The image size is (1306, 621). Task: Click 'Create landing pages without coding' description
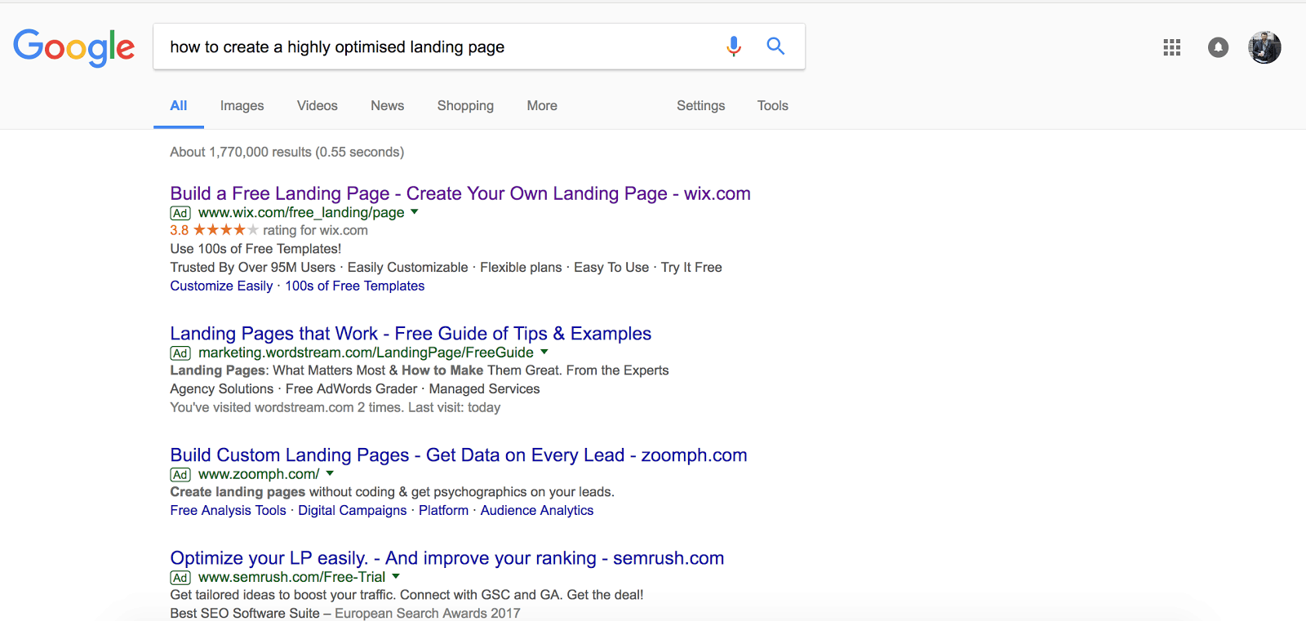392,491
